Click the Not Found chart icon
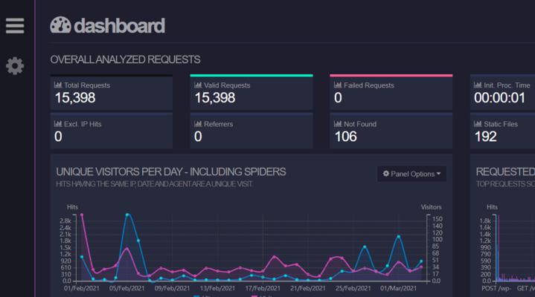Viewport: 535px width, 297px height. point(338,124)
